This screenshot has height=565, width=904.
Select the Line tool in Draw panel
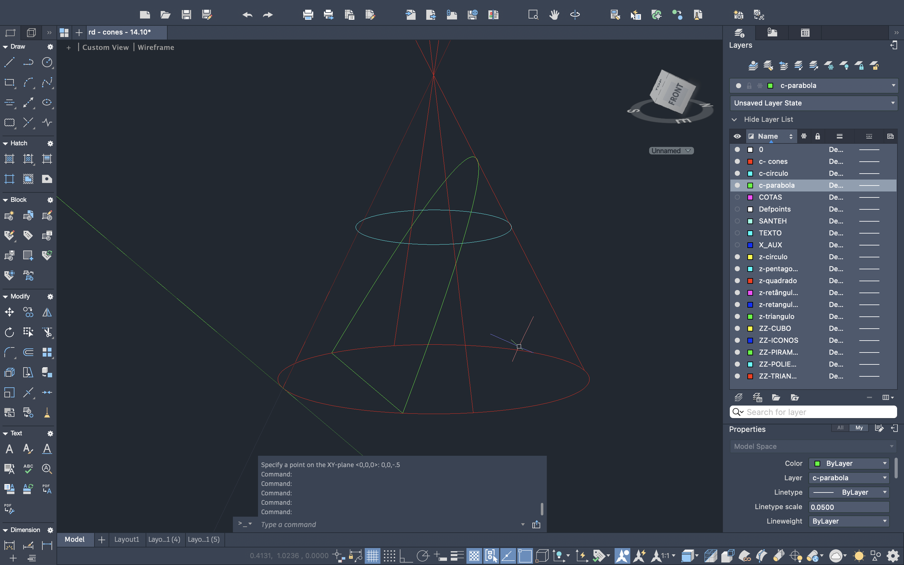coord(9,62)
